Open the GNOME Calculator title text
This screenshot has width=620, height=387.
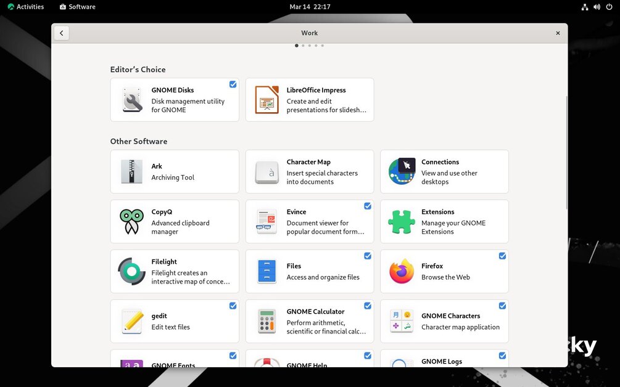315,312
